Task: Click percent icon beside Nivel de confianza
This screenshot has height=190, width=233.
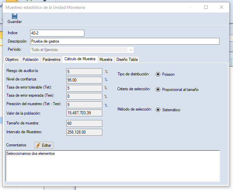Action: 106,80
